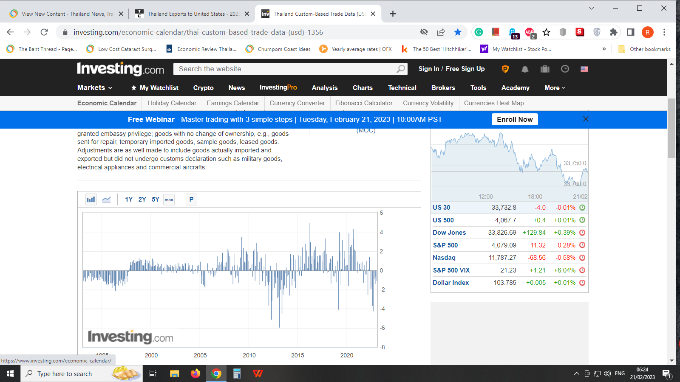The image size is (680, 382).
Task: Click the share page icon in address bar
Action: pyautogui.click(x=441, y=32)
